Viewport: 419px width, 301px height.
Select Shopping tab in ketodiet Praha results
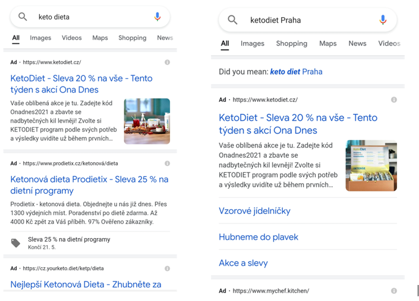click(292, 43)
